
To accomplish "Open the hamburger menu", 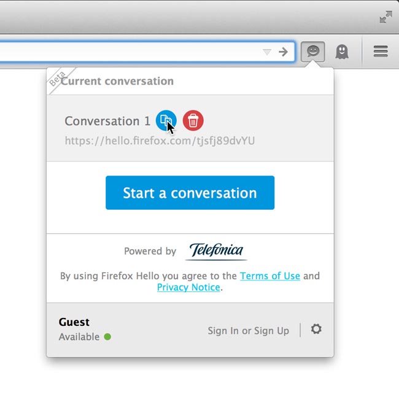I will click(381, 52).
